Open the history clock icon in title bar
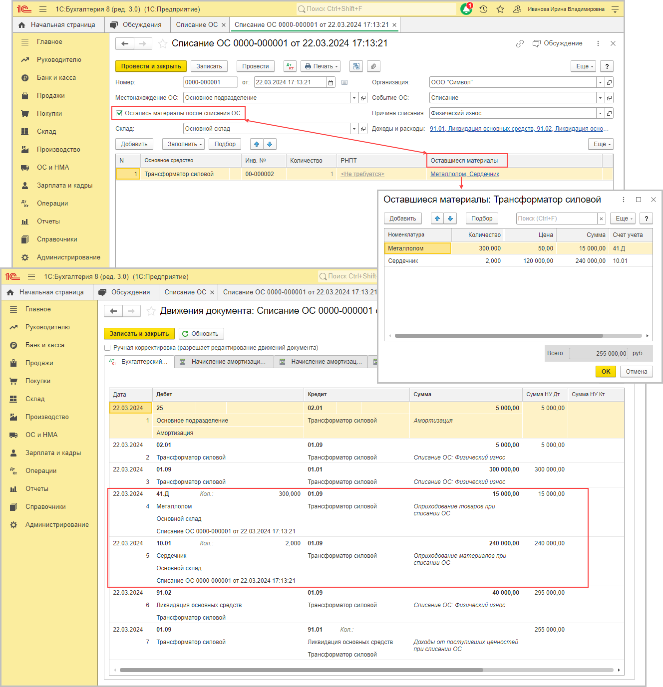This screenshot has width=663, height=687. coord(483,9)
